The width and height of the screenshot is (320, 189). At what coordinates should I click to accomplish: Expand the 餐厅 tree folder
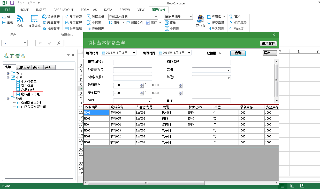8,74
